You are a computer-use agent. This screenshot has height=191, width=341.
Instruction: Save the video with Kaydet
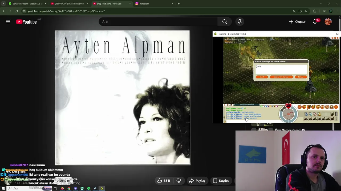point(221,181)
